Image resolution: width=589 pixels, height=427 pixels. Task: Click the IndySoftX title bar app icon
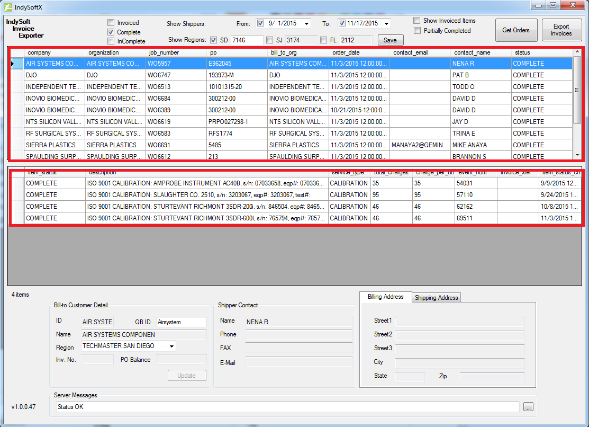click(8, 7)
